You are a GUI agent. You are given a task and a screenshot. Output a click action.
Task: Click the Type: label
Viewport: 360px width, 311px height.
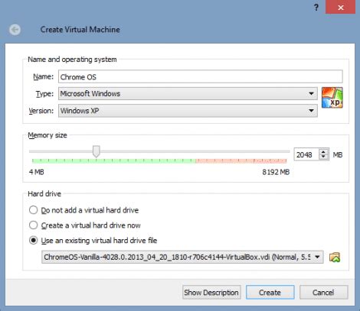point(44,94)
